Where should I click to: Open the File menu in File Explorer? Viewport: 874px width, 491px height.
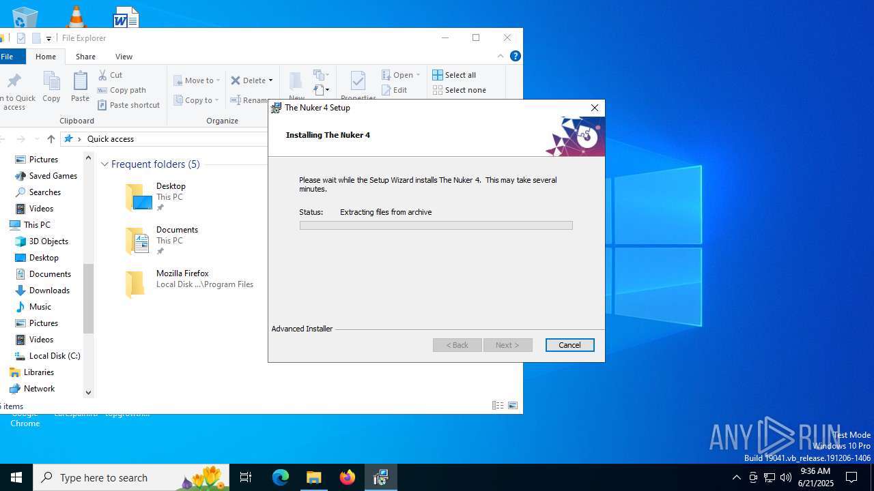pyautogui.click(x=8, y=57)
